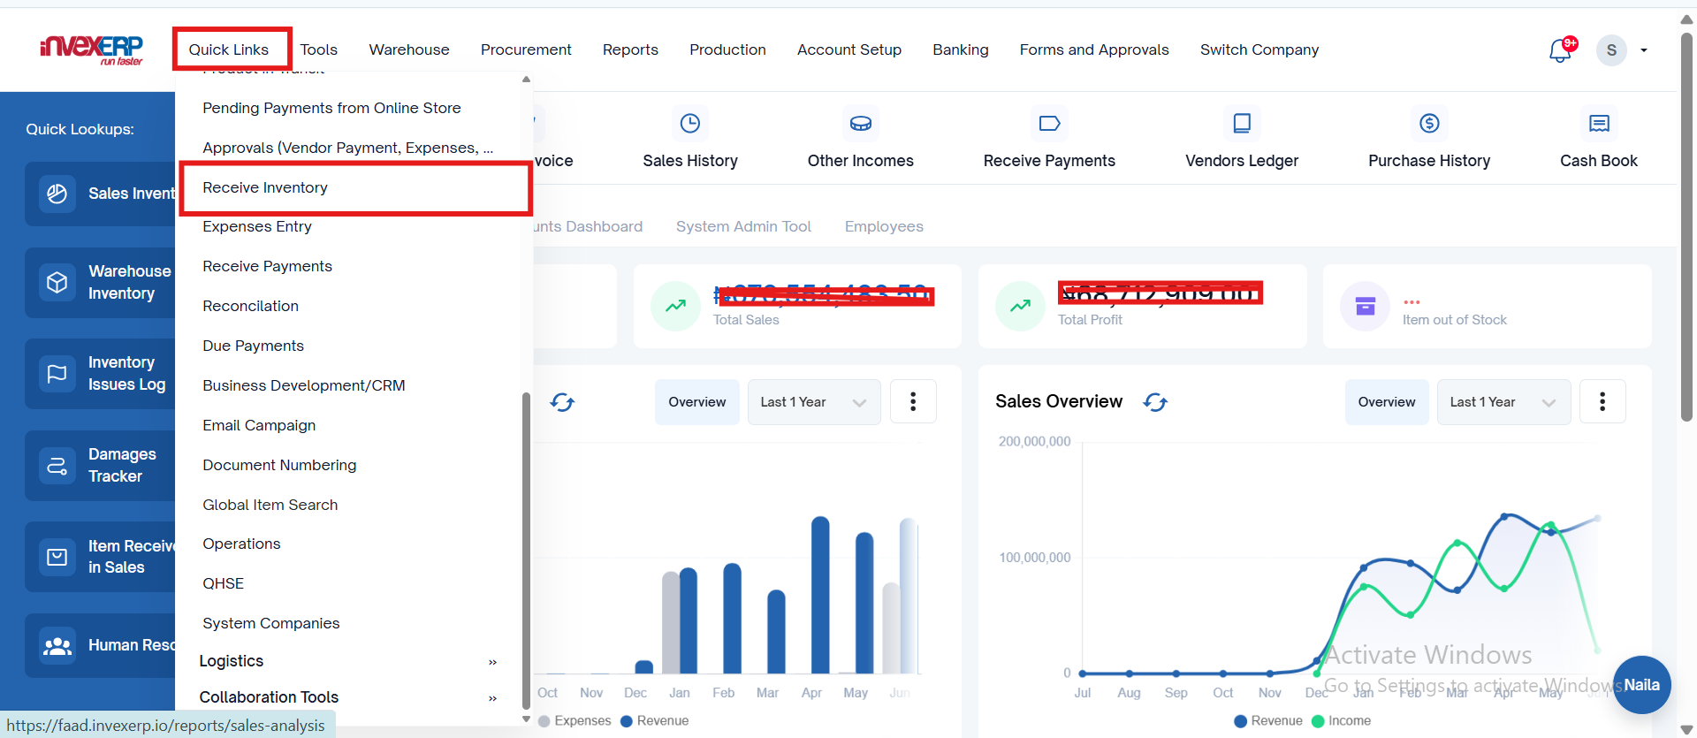Open the Production menu
Viewport: 1697px width, 738px height.
[727, 49]
